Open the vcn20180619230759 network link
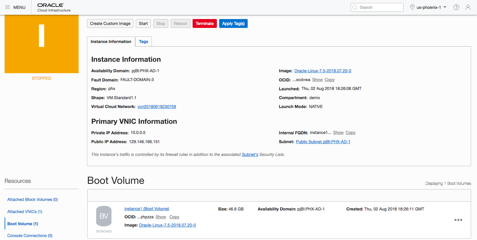The height and width of the screenshot is (240, 477). pyautogui.click(x=157, y=107)
